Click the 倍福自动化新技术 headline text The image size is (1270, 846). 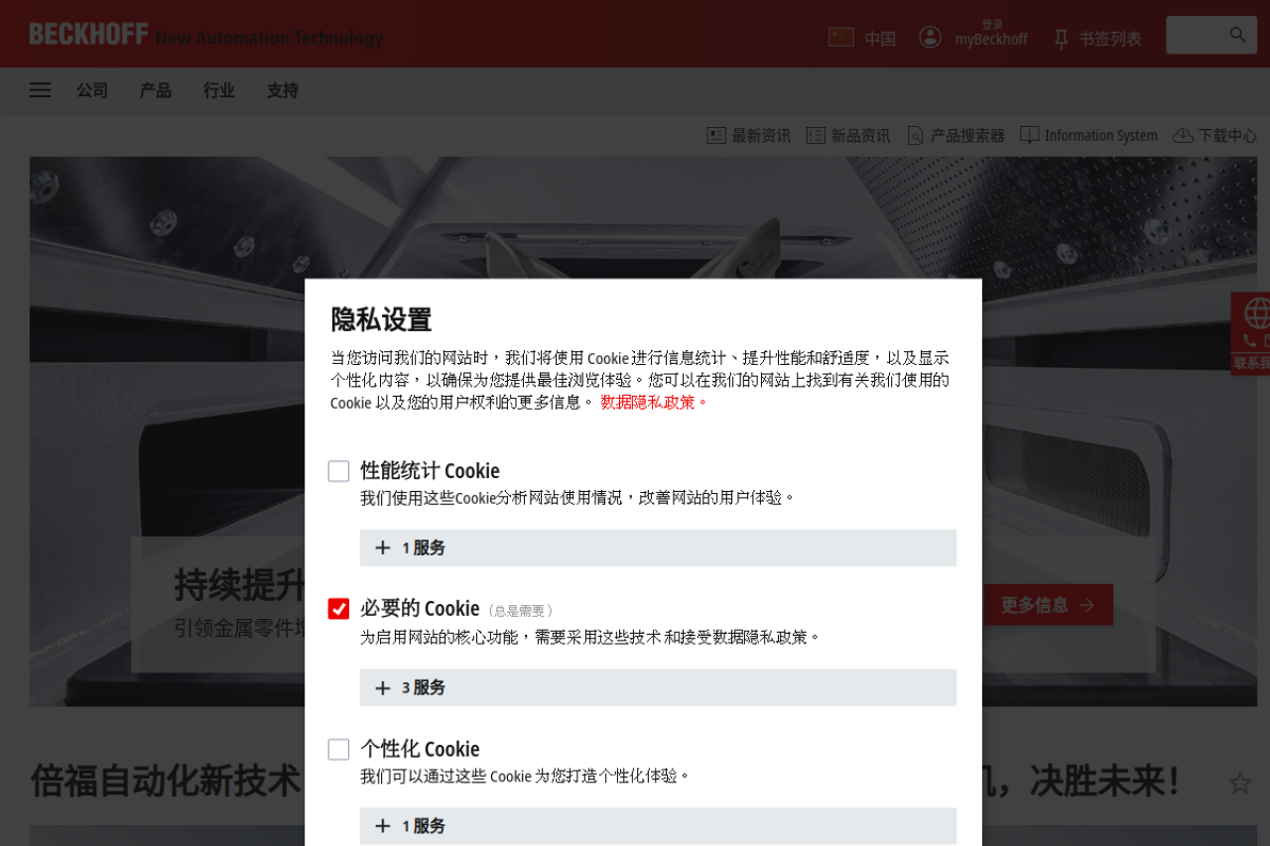(x=165, y=782)
